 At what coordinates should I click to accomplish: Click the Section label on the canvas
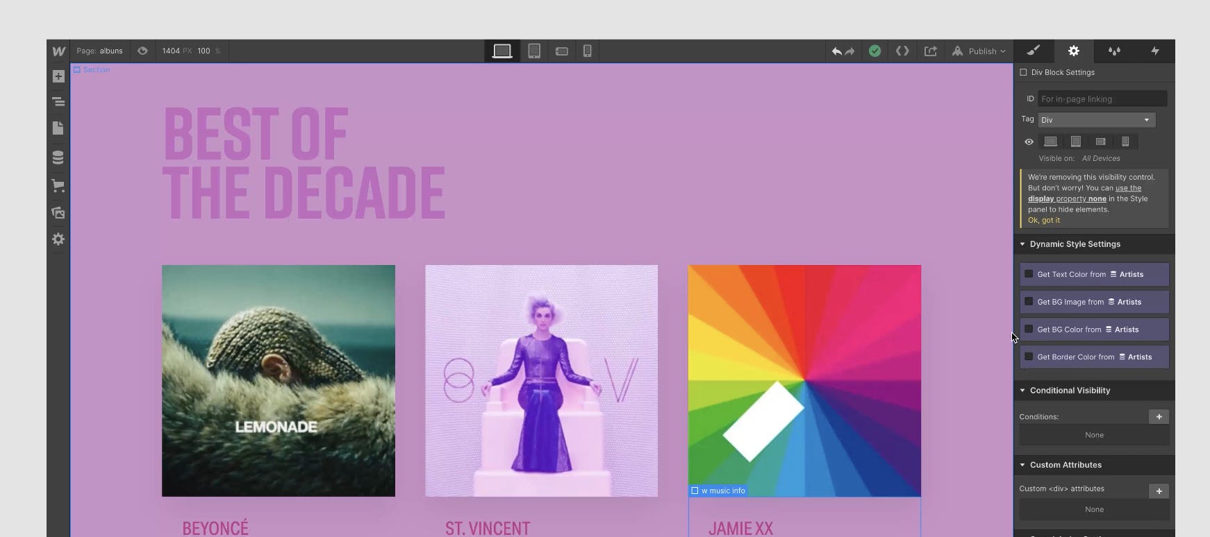point(92,69)
